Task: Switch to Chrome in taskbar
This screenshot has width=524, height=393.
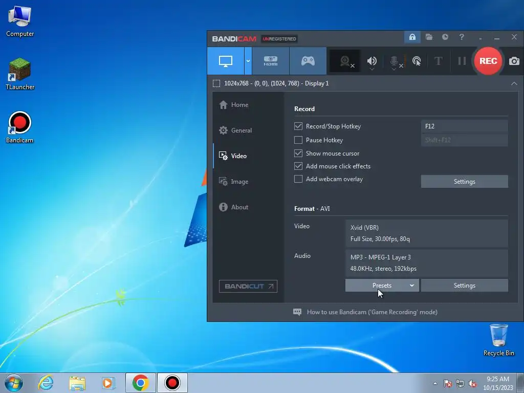Action: click(x=140, y=383)
